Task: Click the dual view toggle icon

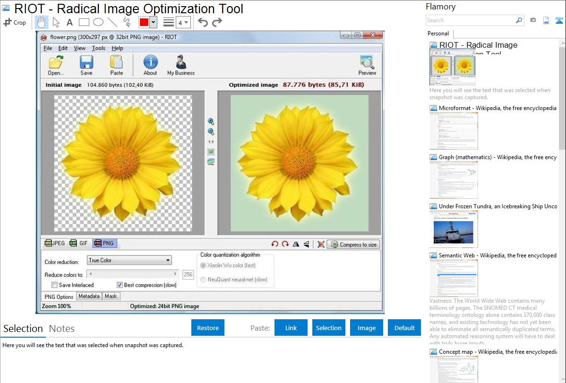Action: tap(211, 162)
